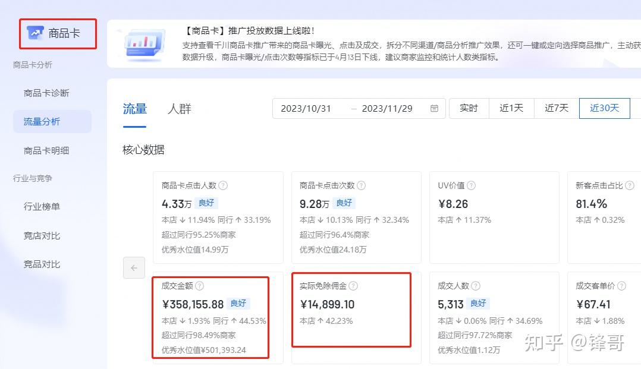Open help icon beside 成交客单价
The height and width of the screenshot is (369, 641).
(x=621, y=286)
